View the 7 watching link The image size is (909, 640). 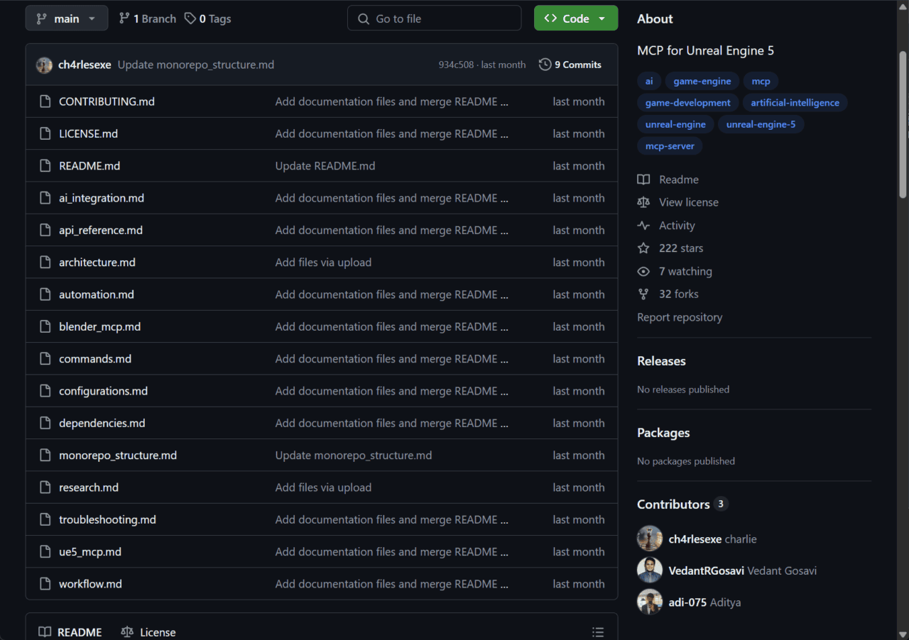pyautogui.click(x=675, y=272)
